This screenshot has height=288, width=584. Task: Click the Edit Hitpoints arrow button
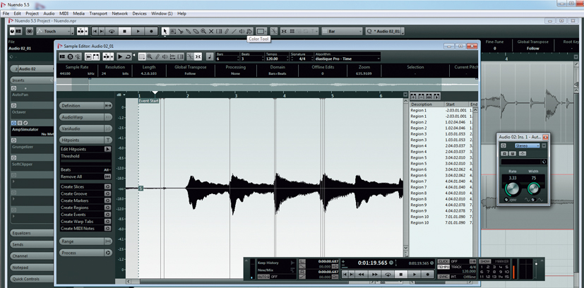point(107,149)
